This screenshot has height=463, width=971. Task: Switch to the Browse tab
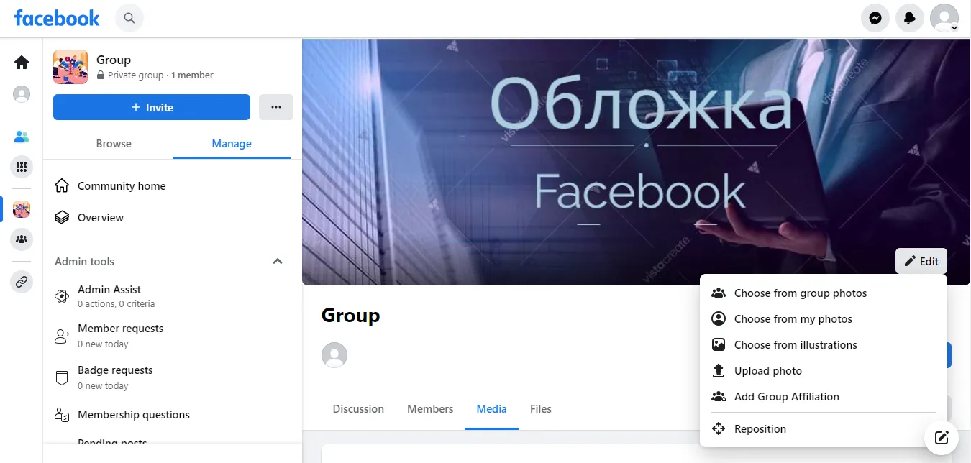click(114, 144)
